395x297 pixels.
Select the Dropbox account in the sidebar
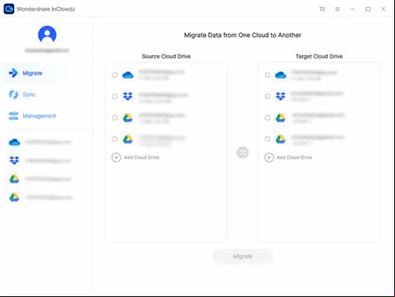tap(40, 161)
